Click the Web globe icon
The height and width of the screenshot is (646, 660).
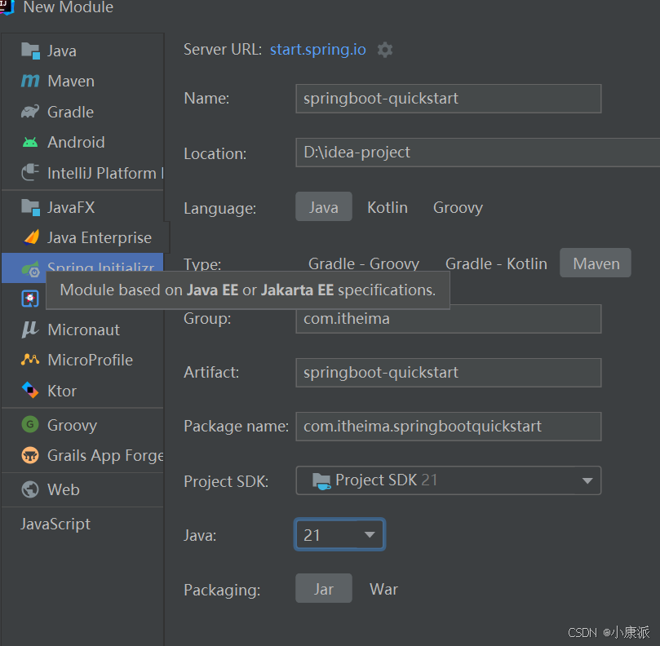coord(30,489)
